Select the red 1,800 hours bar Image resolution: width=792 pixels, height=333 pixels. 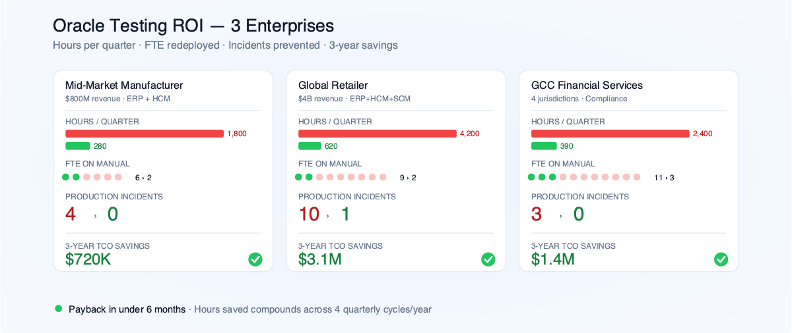click(145, 134)
